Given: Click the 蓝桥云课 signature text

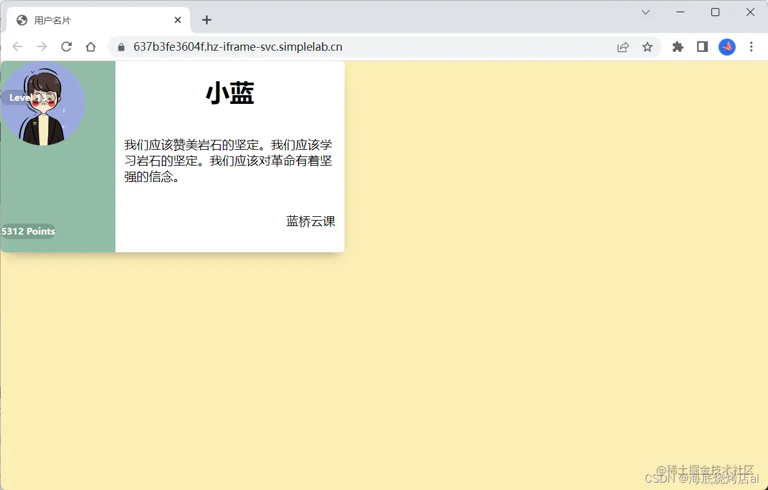Looking at the screenshot, I should tap(310, 221).
